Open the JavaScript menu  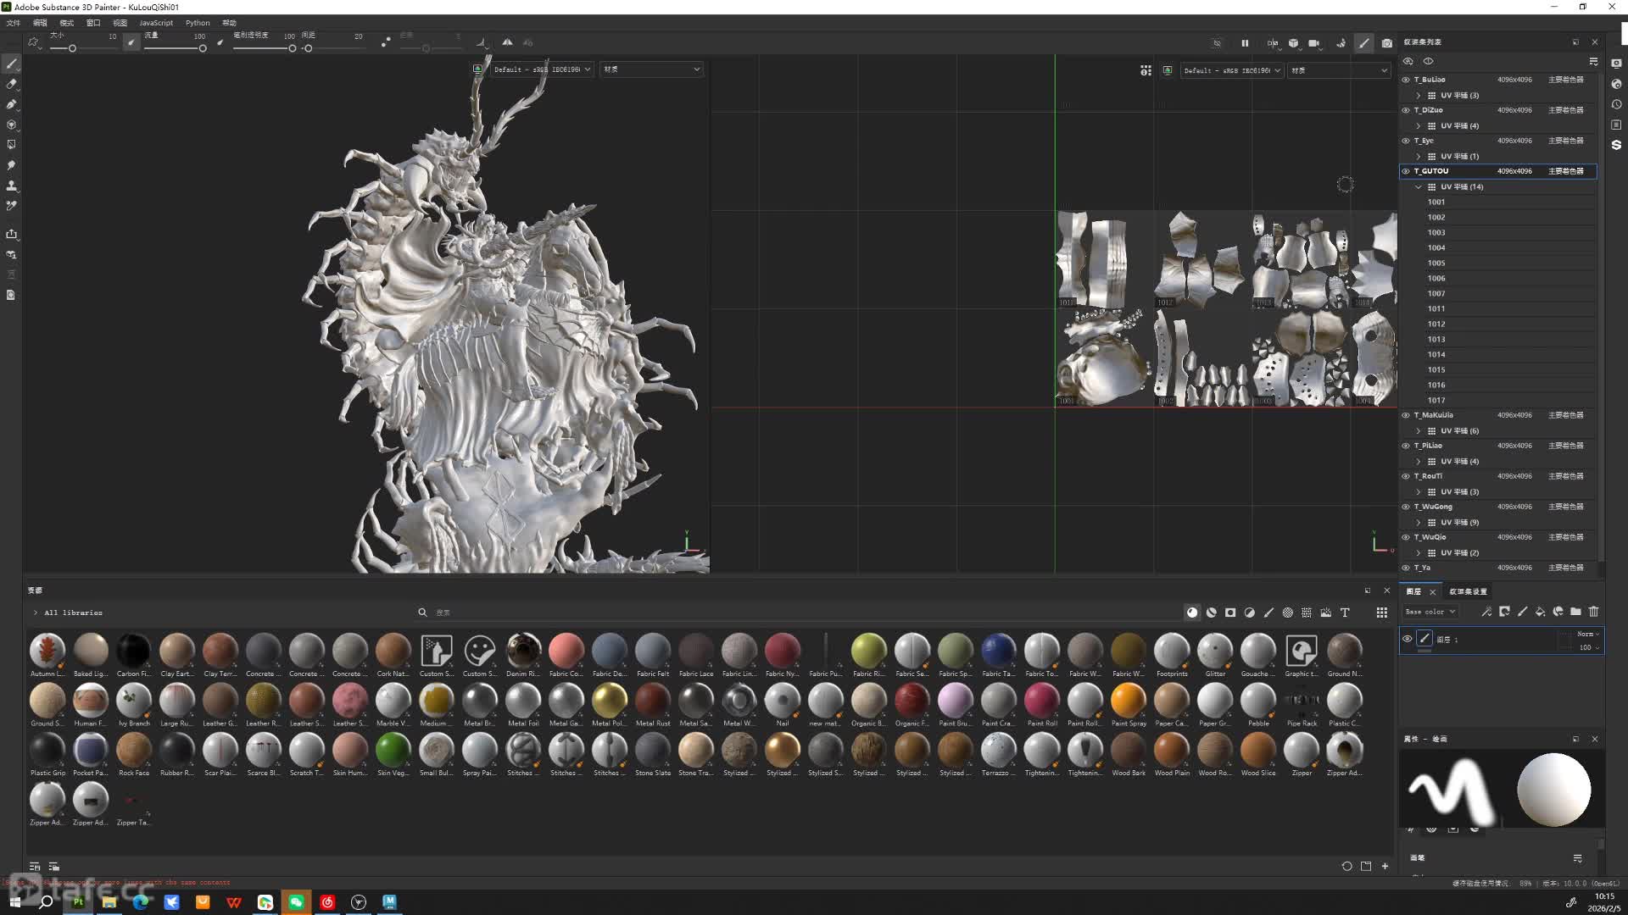coord(155,23)
